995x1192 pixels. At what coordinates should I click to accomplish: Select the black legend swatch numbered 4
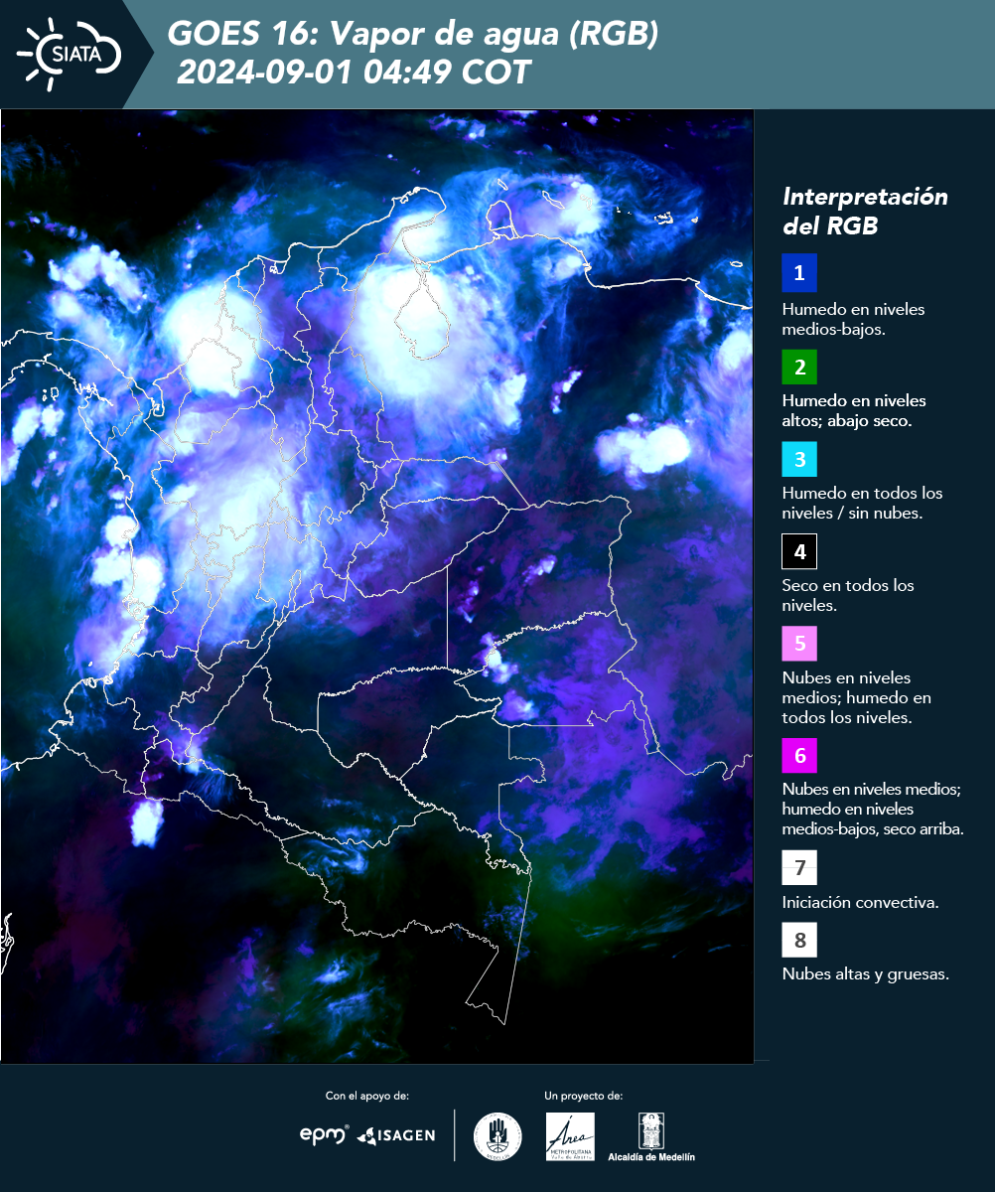pyautogui.click(x=799, y=551)
